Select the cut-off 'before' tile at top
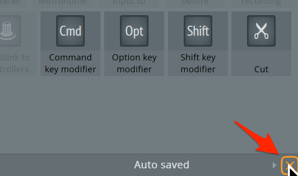Screen dimensions: 298x176 (x=195, y=3)
